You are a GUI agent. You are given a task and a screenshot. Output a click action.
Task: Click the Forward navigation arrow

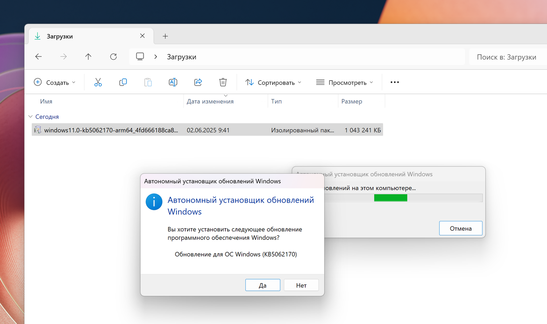coord(63,56)
